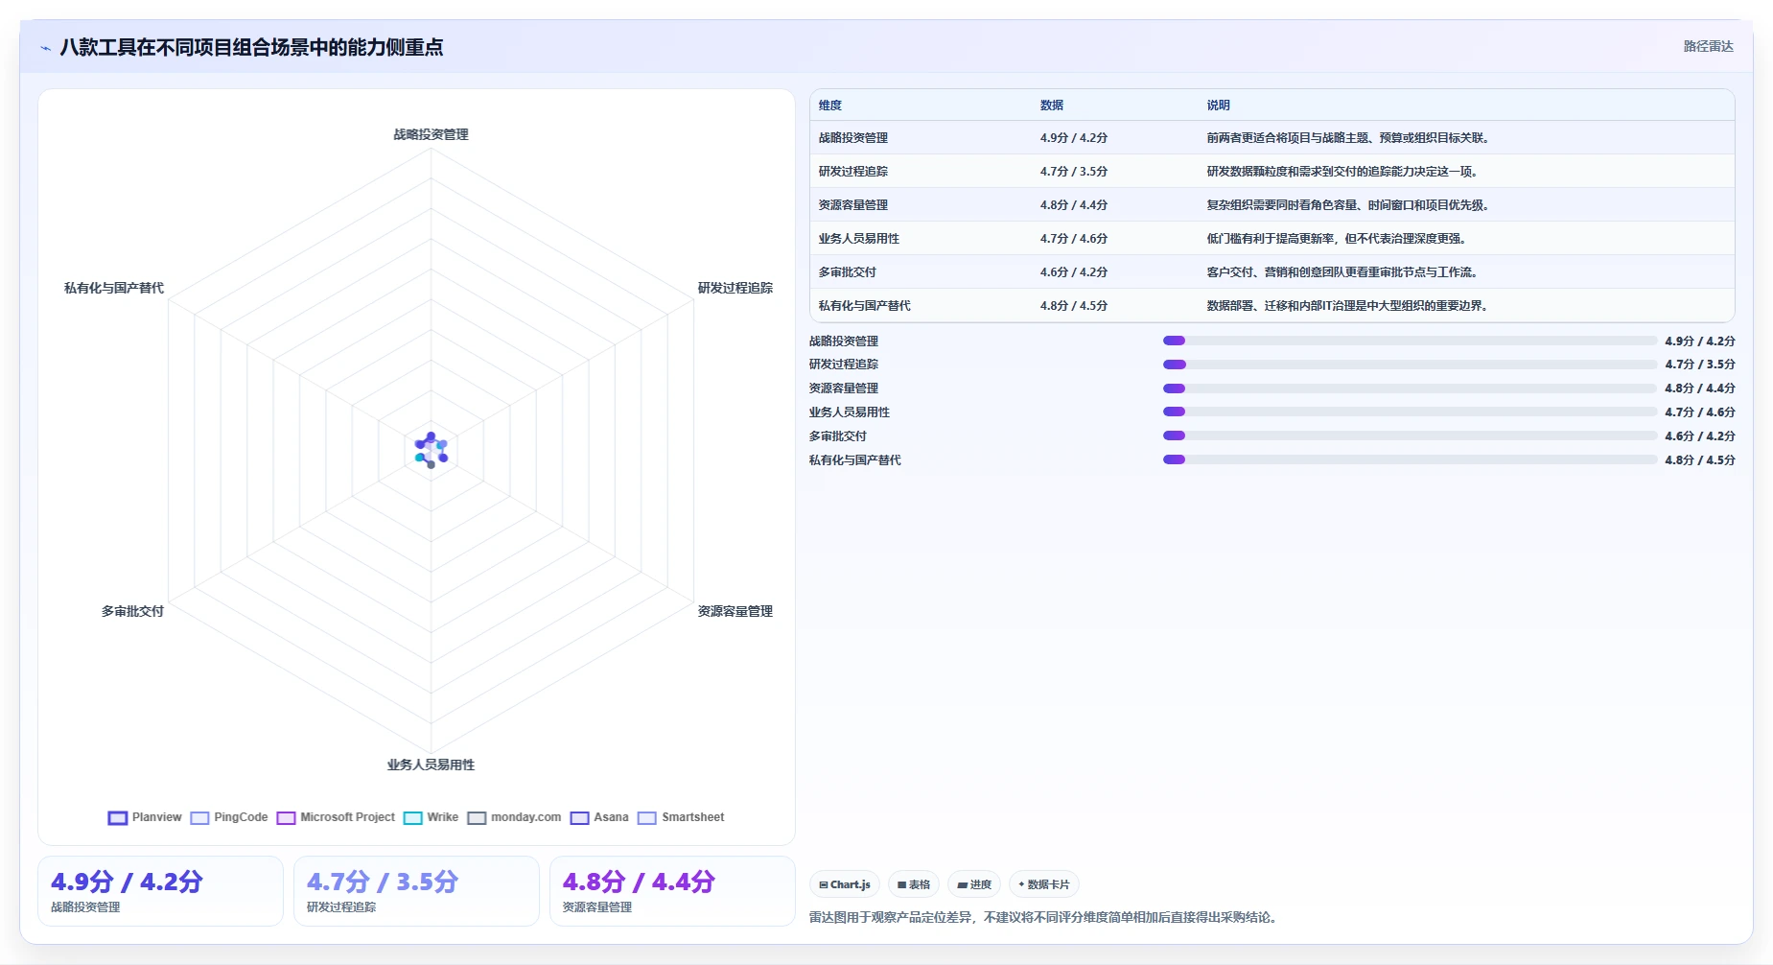The image size is (1773, 965).
Task: Click the description starting 低门槛有利于提高更新率
Action: [1336, 239]
